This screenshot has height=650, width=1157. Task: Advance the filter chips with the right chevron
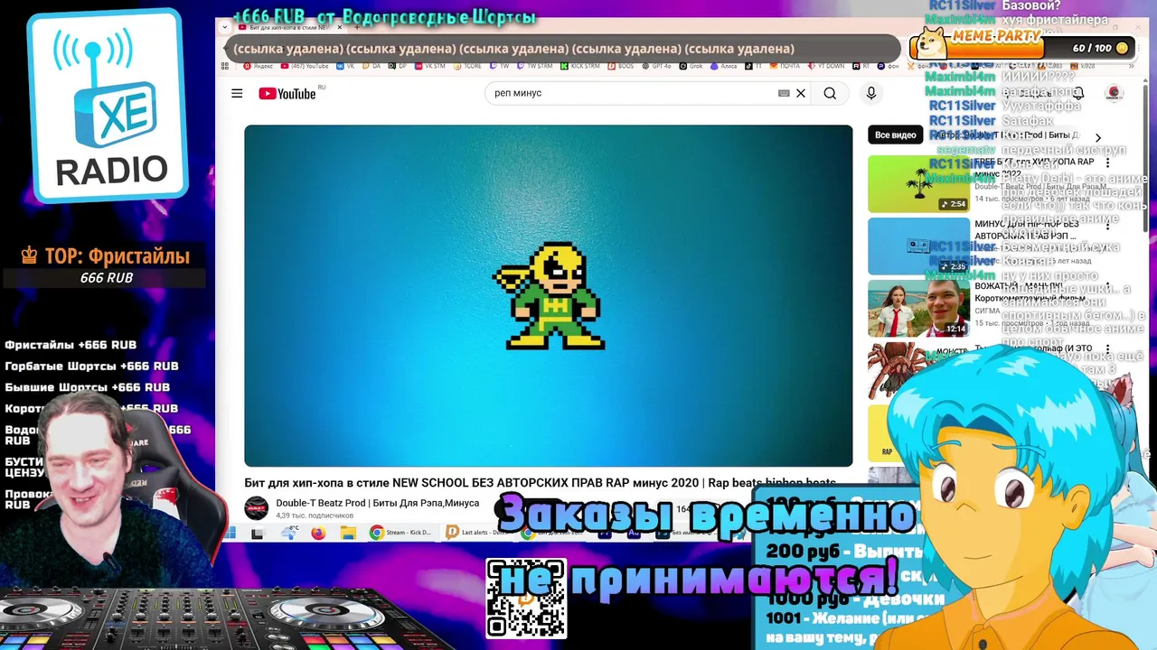[1098, 138]
